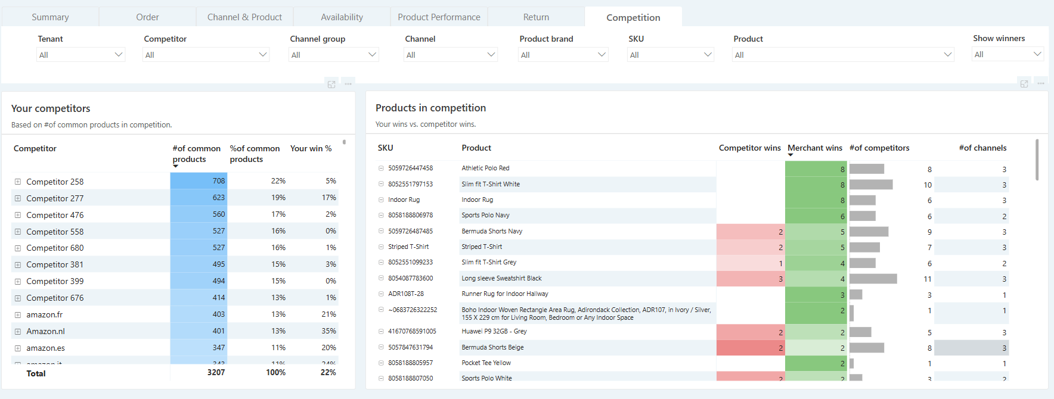Expand the Competitor 476 row
Screen dimensions: 1054x399
(18, 215)
